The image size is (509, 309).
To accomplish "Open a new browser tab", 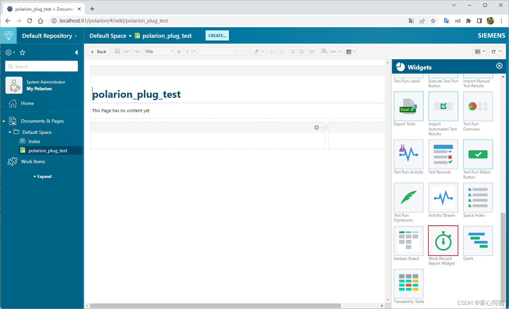I will pos(92,9).
